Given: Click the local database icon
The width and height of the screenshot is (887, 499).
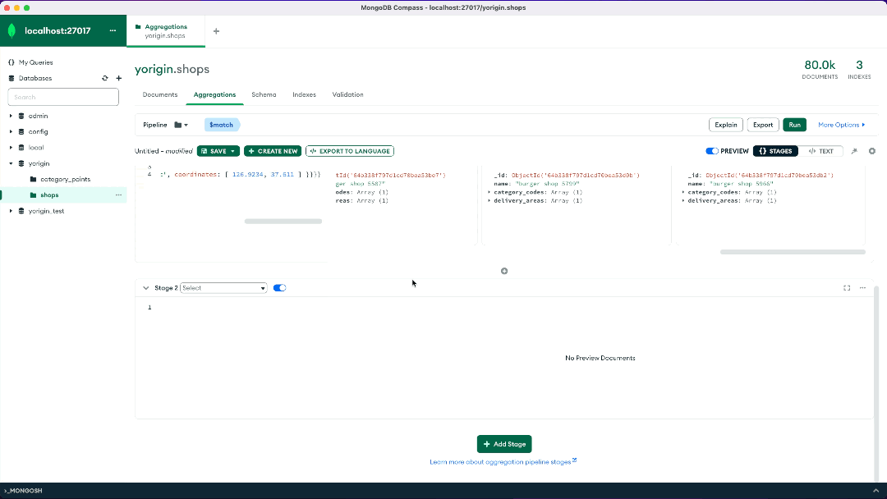Looking at the screenshot, I should (21, 148).
